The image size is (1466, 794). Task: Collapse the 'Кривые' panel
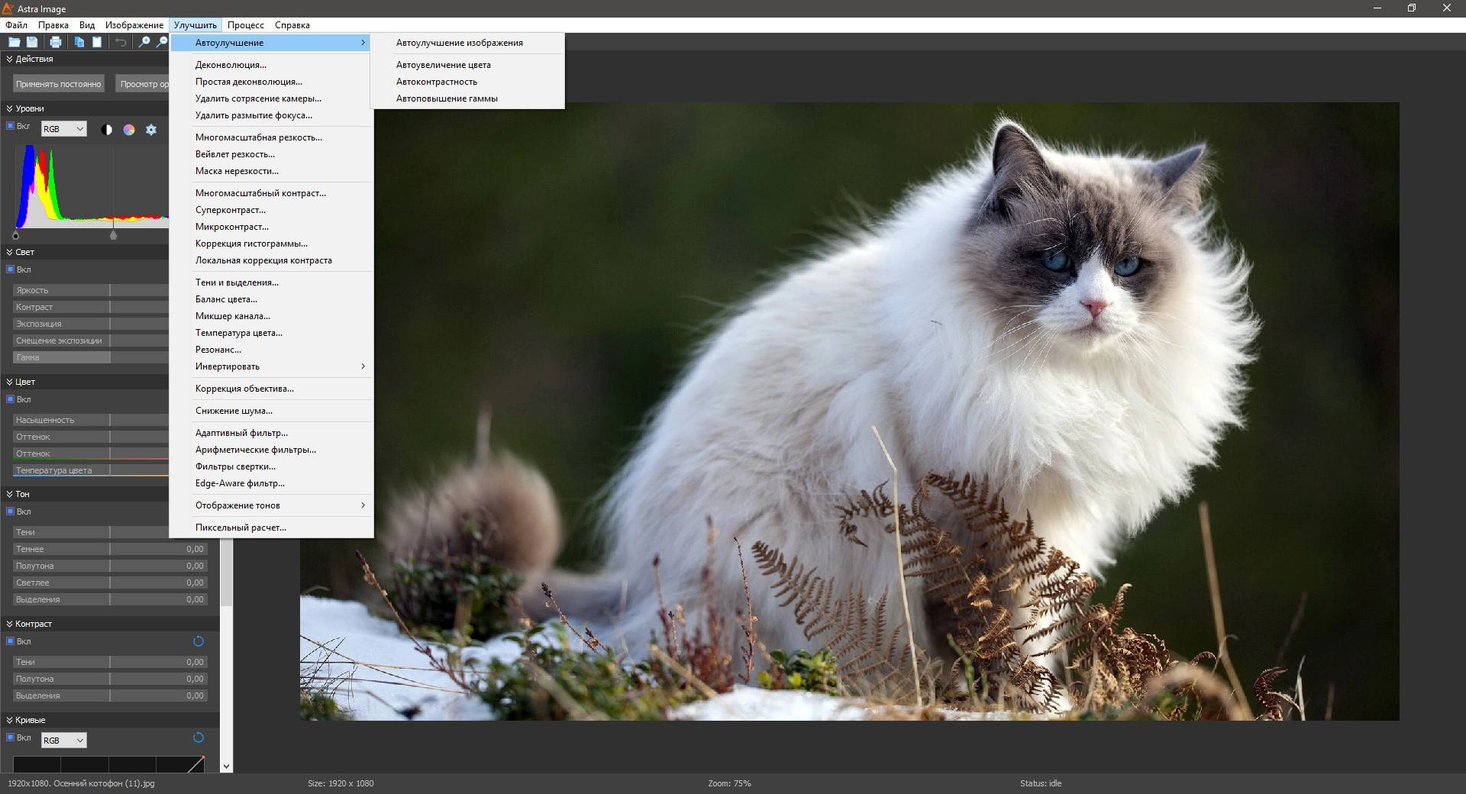(10, 720)
